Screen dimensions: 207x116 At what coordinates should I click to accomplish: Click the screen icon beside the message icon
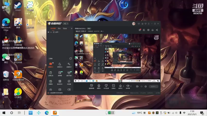[142, 24]
